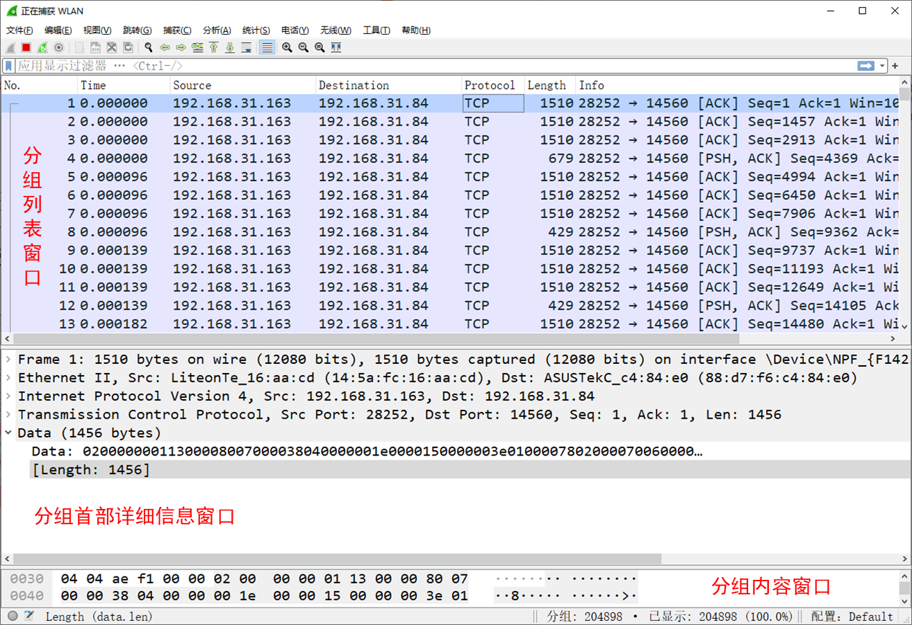Restart the current capture
The width and height of the screenshot is (912, 625).
click(x=42, y=48)
